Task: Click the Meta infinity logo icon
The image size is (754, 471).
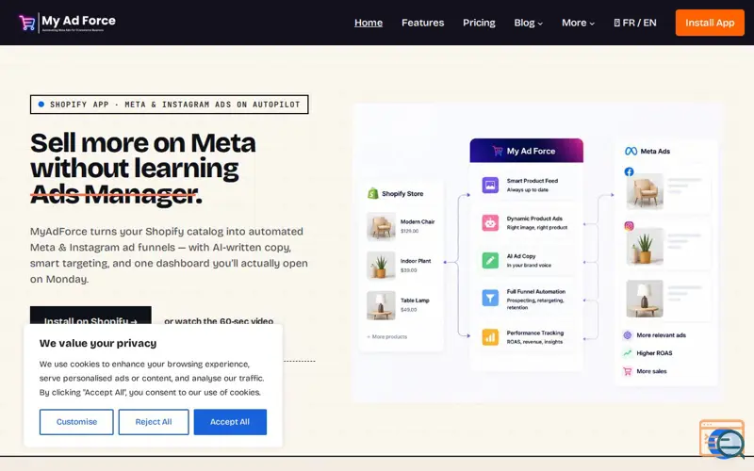Action: pos(631,151)
